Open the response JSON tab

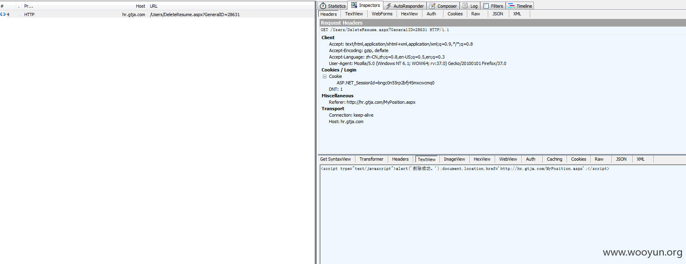[621, 159]
